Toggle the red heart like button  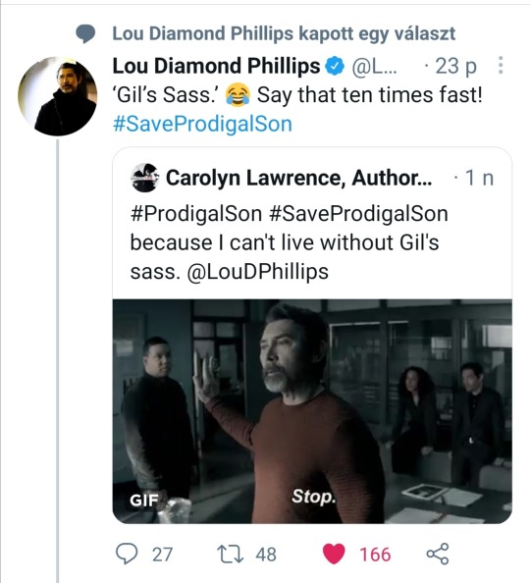tap(334, 554)
